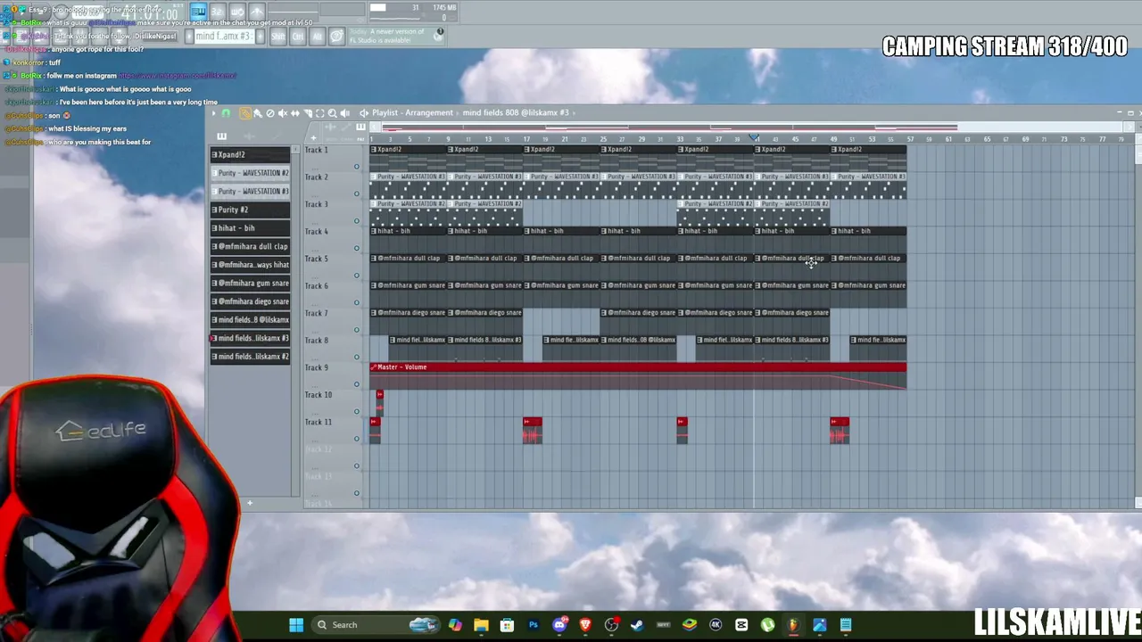The width and height of the screenshot is (1142, 642).
Task: Click the Track 11 header label
Action: 319,422
